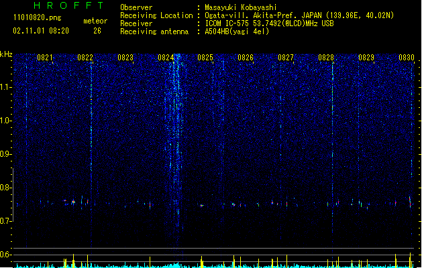Click the 0824 time marker
This screenshot has width=422, height=268.
coord(166,58)
